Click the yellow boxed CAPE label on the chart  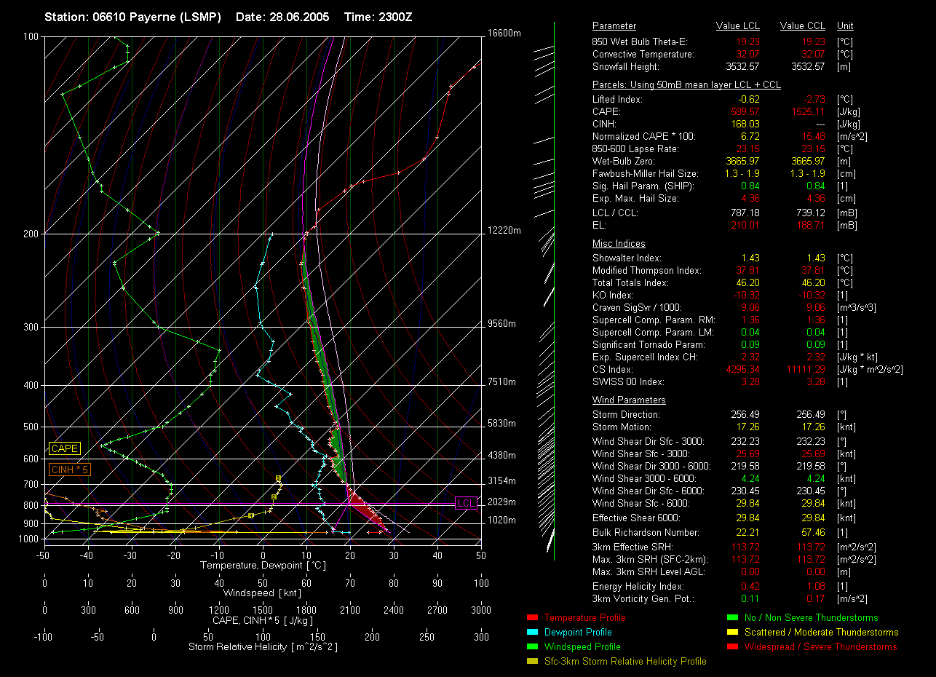coord(65,449)
